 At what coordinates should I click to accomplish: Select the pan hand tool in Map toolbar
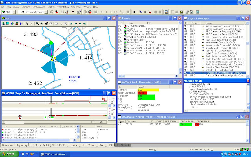pyautogui.click(x=51, y=24)
